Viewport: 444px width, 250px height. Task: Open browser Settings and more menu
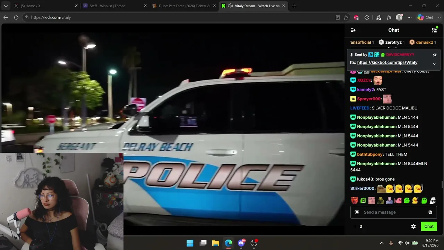[410, 17]
